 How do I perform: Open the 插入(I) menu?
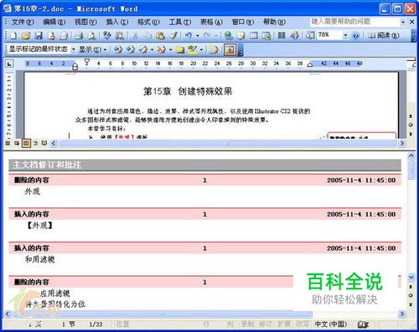tap(117, 22)
